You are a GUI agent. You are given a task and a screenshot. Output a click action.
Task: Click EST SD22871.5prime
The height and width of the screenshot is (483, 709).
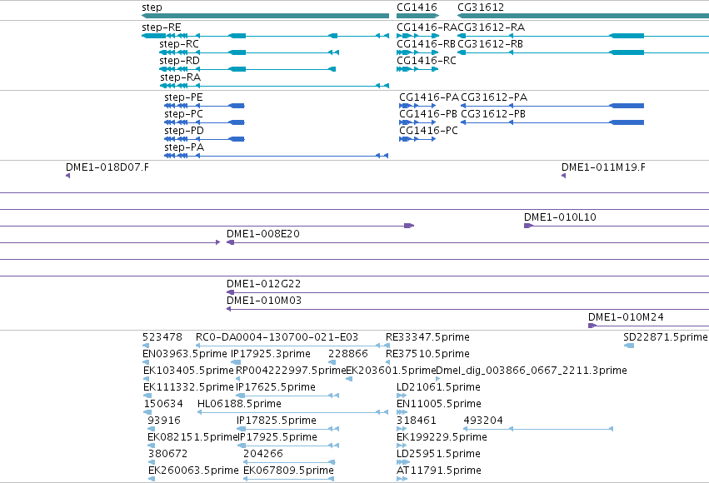[665, 337]
